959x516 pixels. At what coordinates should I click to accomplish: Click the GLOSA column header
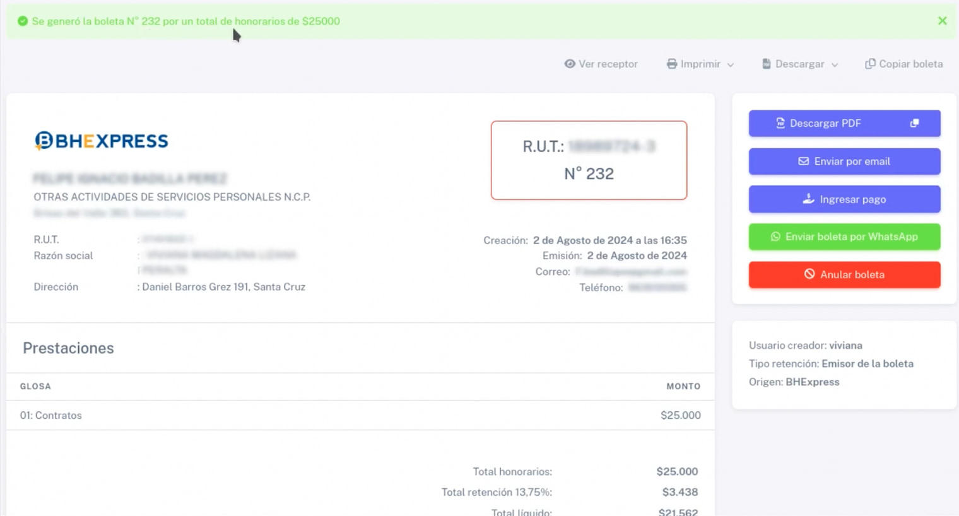35,386
